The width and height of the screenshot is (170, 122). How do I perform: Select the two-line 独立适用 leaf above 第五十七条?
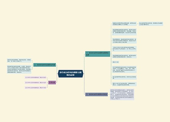124,78
